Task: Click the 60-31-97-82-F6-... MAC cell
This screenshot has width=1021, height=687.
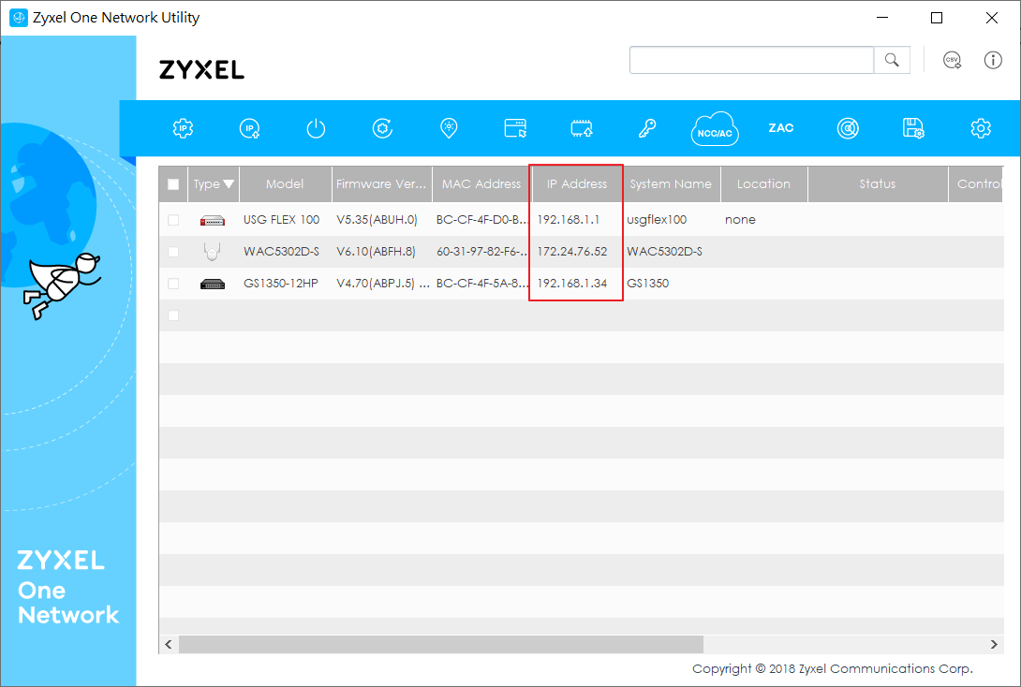Action: point(481,252)
